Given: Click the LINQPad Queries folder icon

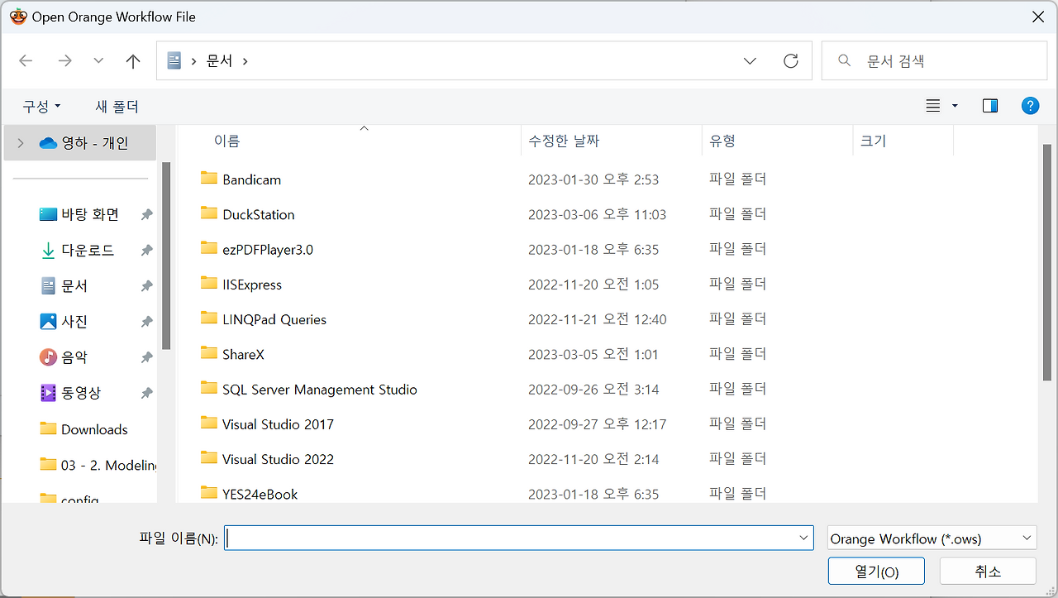Looking at the screenshot, I should 208,318.
